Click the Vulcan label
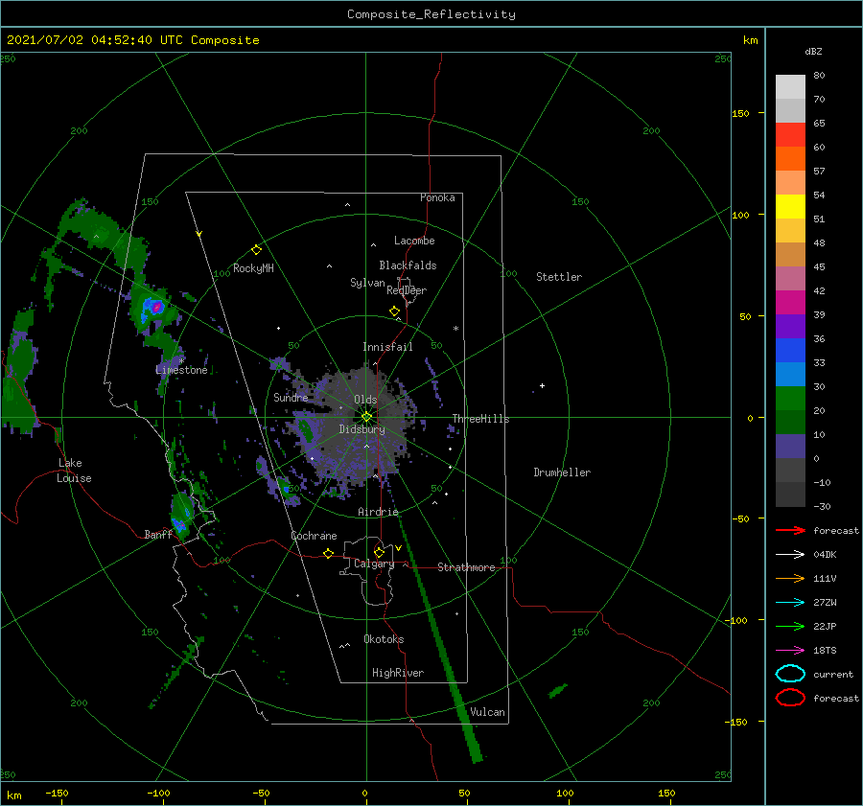The width and height of the screenshot is (863, 806). click(x=487, y=712)
